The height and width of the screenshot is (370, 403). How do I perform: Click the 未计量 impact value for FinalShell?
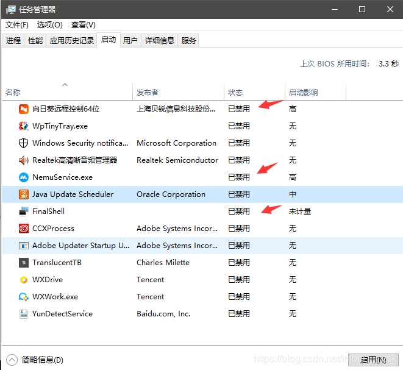coord(300,212)
